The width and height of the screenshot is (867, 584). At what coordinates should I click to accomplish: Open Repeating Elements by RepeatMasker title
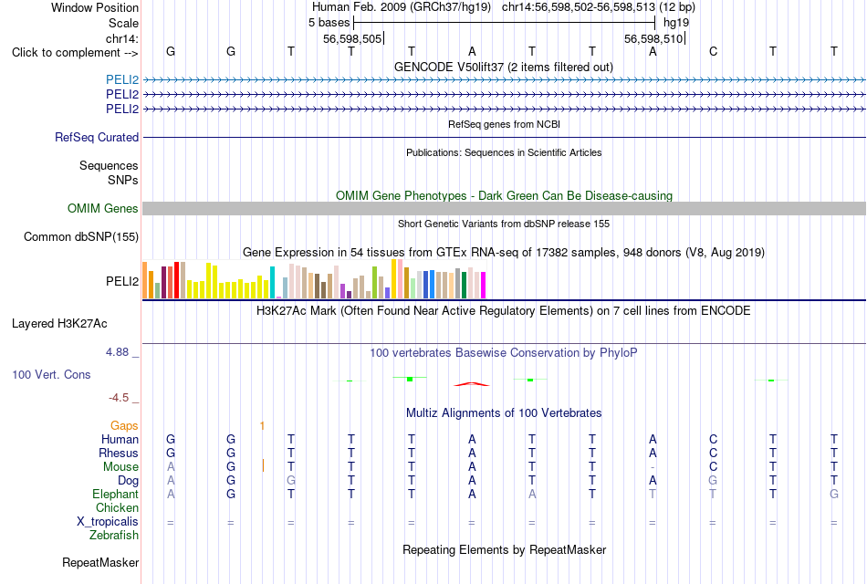pyautogui.click(x=504, y=549)
